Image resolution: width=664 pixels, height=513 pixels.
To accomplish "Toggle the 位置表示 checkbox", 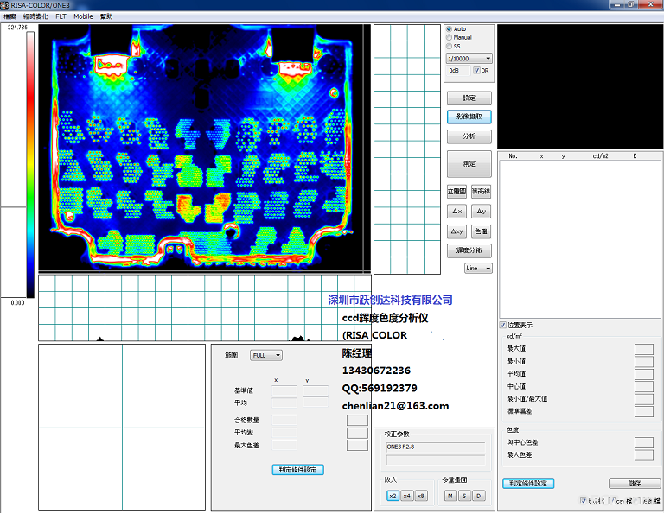I will (x=502, y=325).
